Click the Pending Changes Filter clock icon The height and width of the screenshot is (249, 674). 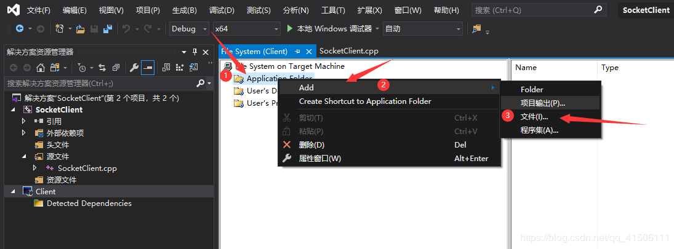tap(82, 68)
